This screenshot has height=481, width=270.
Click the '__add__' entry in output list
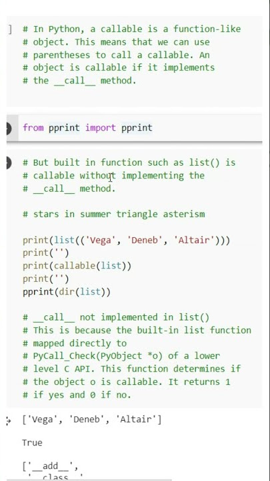pyautogui.click(x=51, y=466)
